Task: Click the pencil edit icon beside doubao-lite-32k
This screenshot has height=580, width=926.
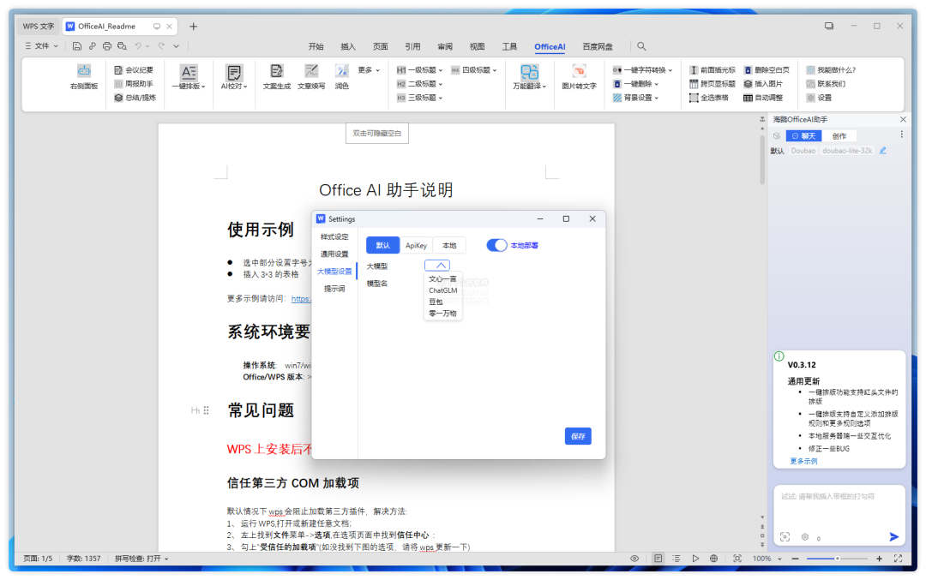Action: [x=883, y=151]
